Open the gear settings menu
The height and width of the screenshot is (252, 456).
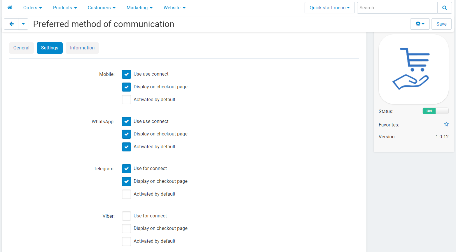[x=420, y=24]
